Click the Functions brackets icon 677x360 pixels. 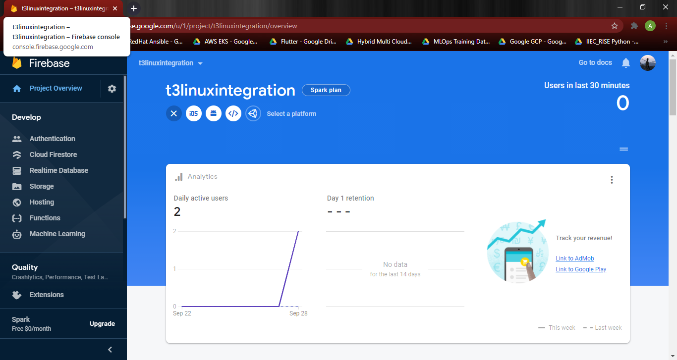point(17,218)
